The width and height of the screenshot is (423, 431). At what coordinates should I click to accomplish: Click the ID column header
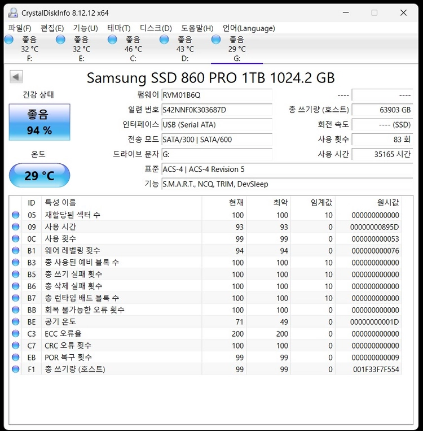point(32,203)
